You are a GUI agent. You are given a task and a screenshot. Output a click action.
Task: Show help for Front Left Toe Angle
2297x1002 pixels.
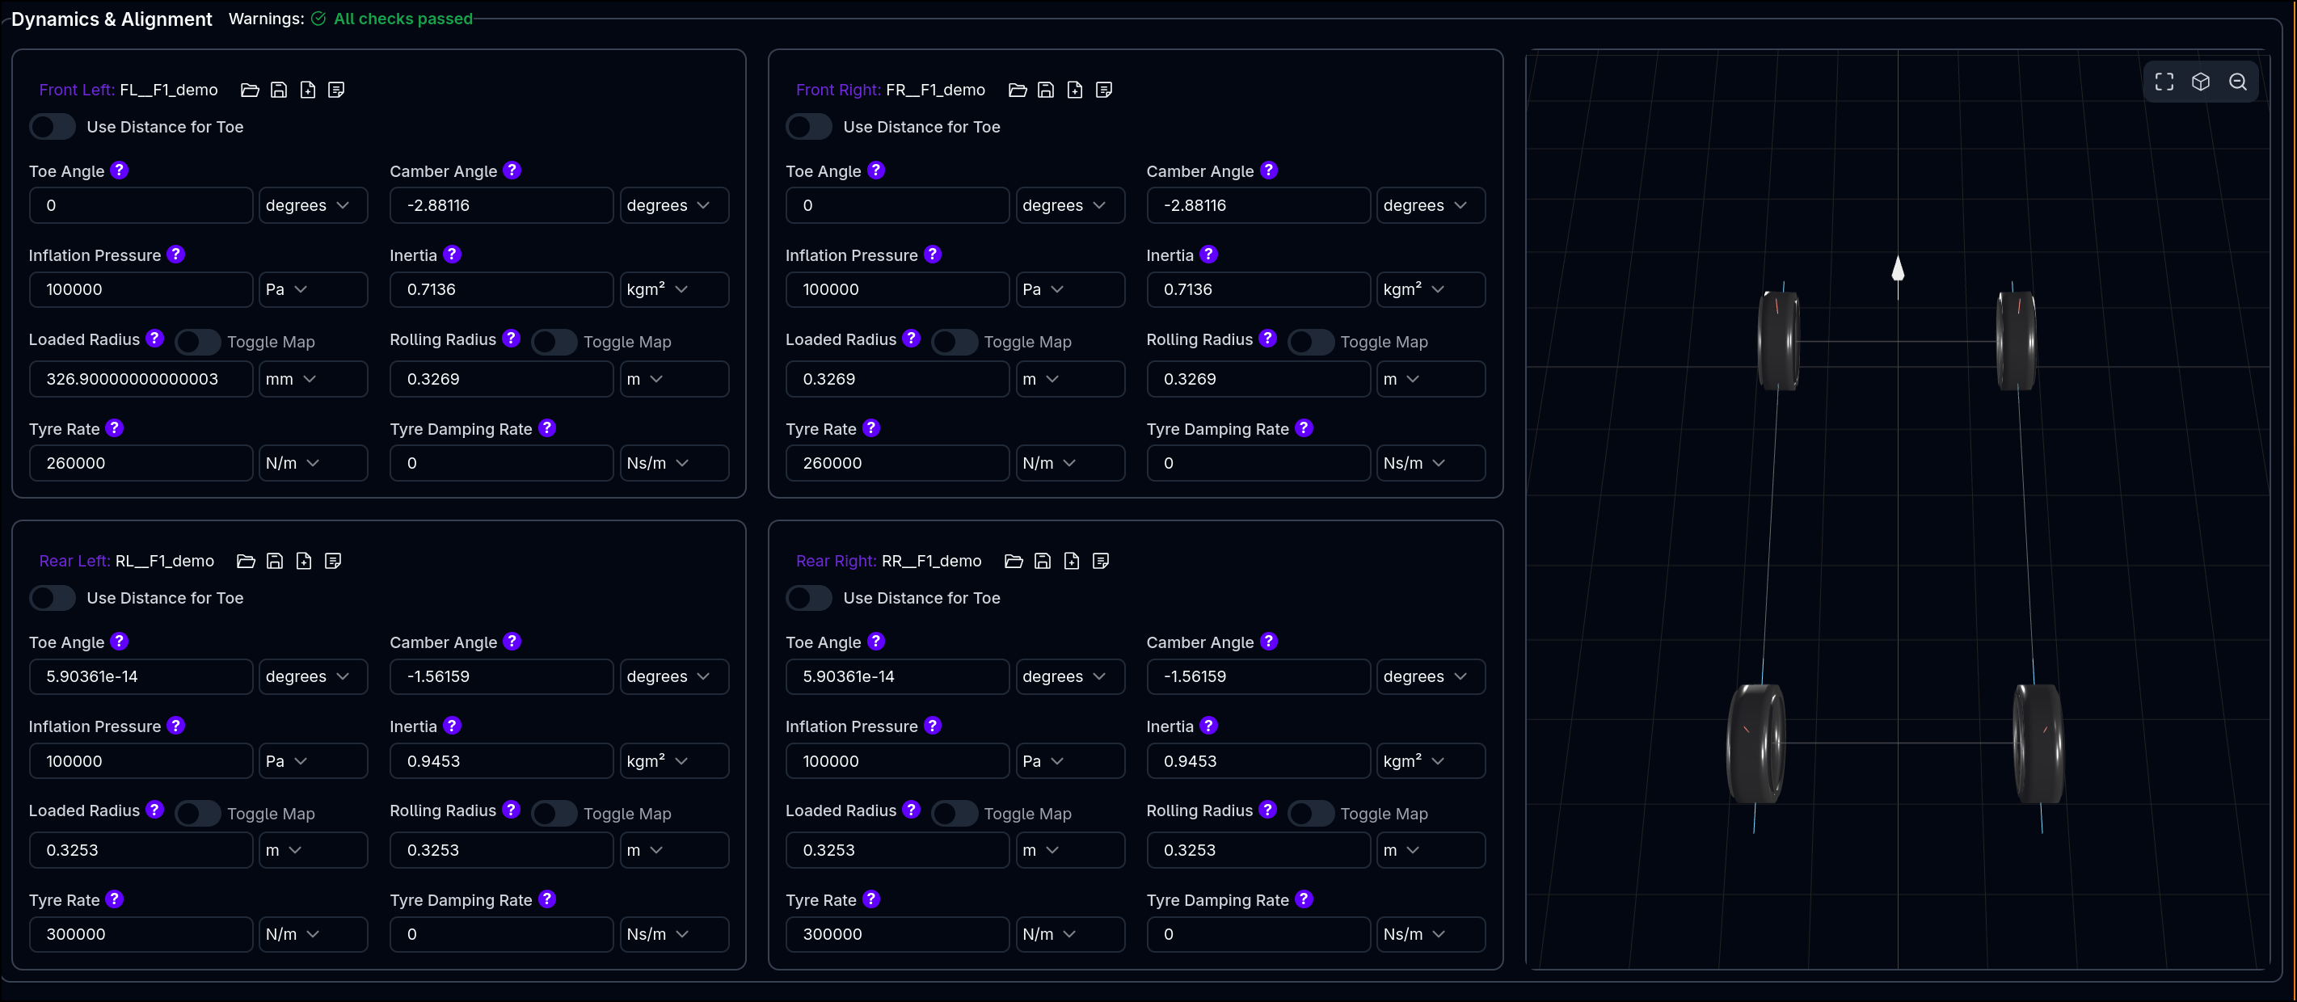click(x=120, y=171)
